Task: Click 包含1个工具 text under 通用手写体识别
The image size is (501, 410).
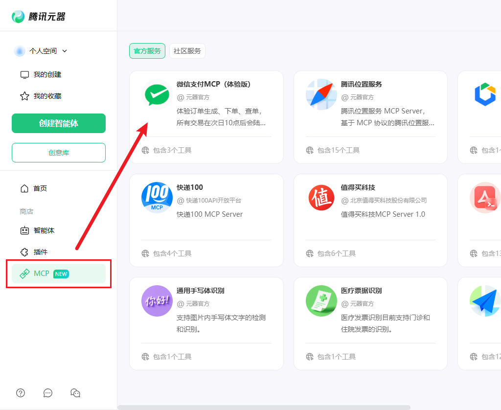Action: pos(172,357)
